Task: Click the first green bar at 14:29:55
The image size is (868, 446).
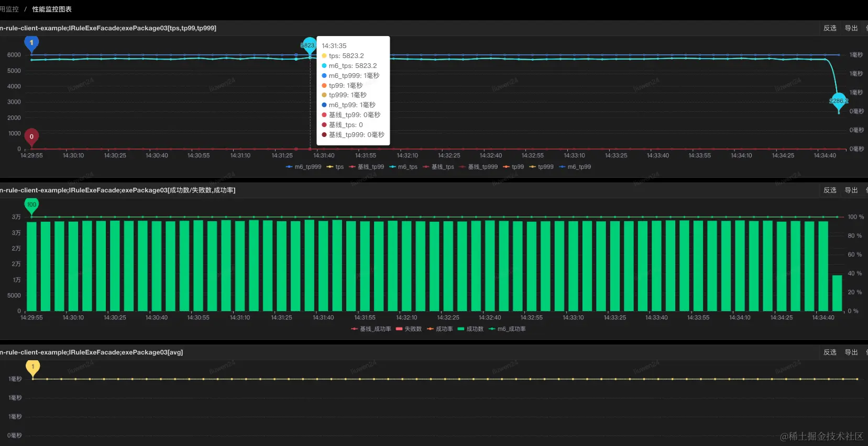Action: tap(31, 267)
